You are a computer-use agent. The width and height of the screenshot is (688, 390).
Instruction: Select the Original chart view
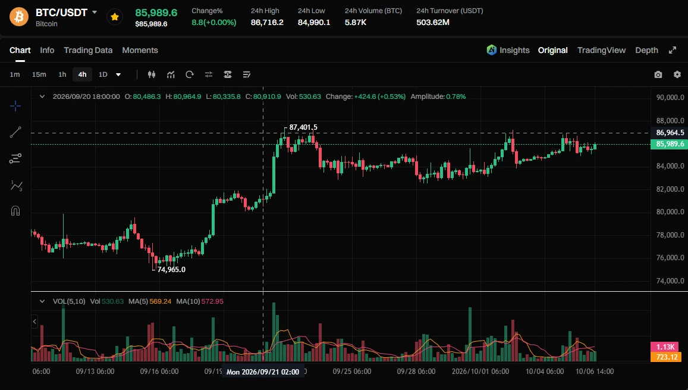(553, 50)
